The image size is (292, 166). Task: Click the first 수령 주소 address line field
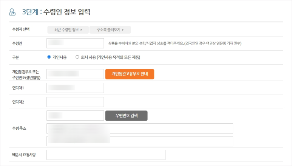point(140,129)
